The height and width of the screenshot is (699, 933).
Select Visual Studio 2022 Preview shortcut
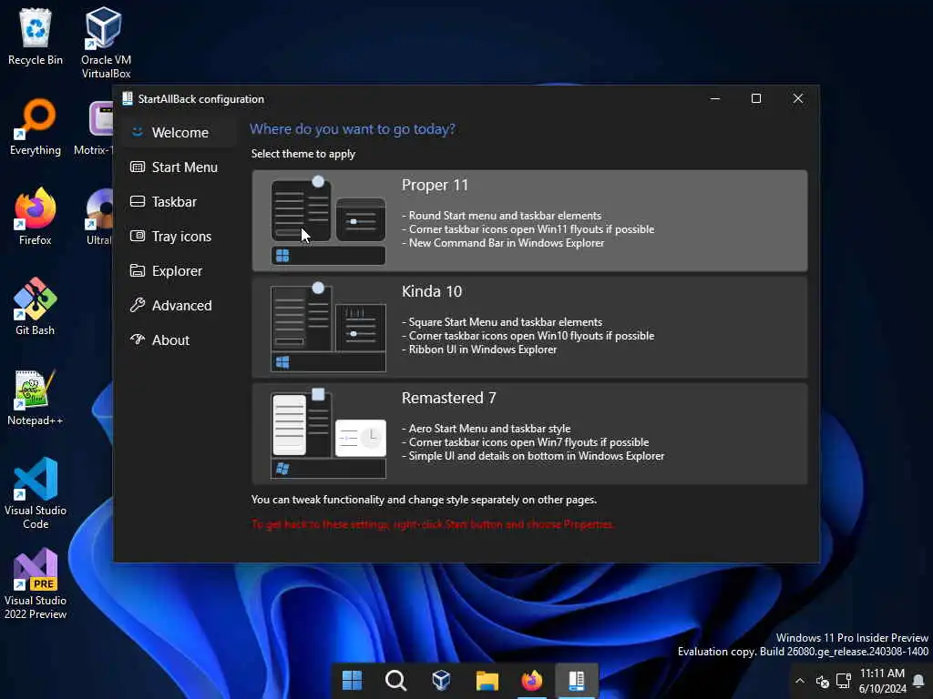36,583
